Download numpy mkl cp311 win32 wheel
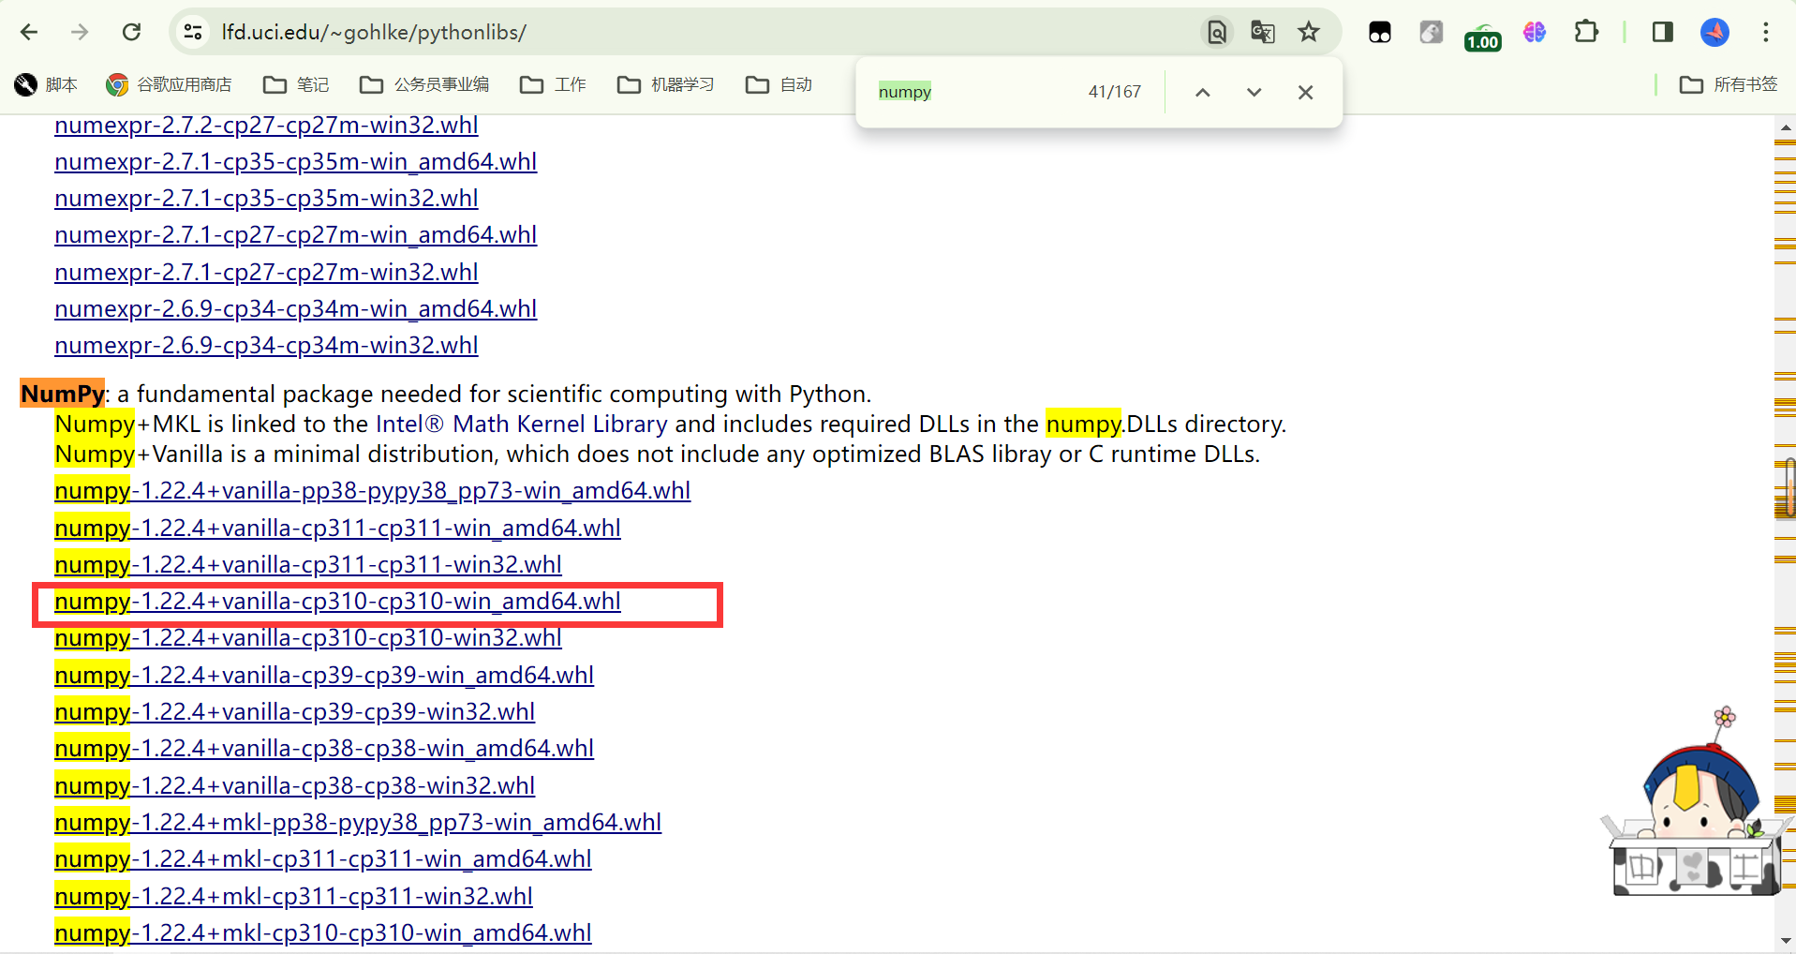 (293, 897)
